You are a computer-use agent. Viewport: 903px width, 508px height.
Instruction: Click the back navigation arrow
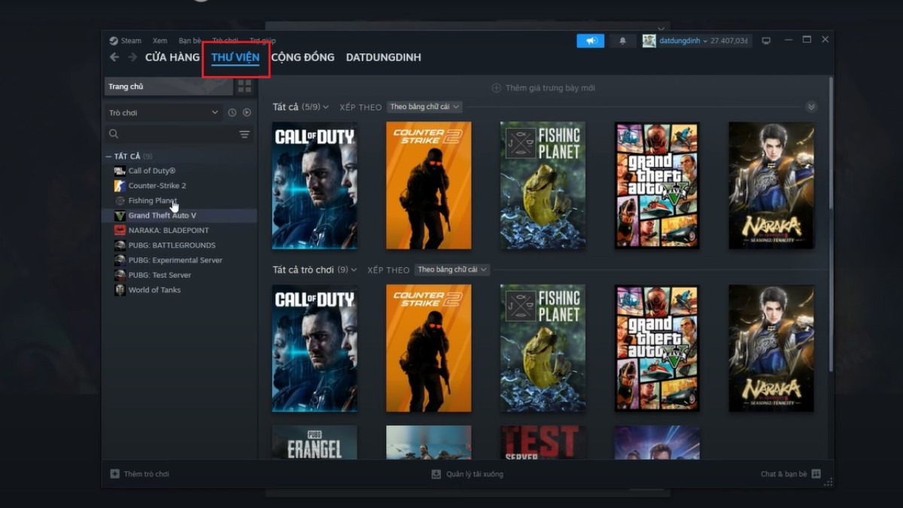coord(114,57)
